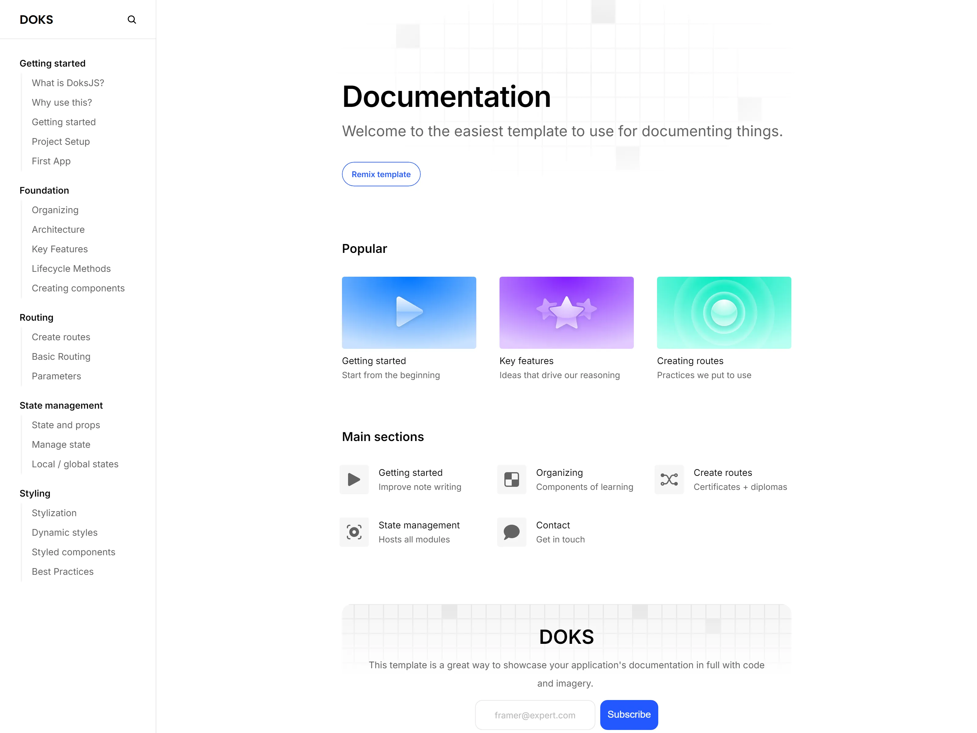
Task: Open Basic Routing page
Action: [x=61, y=356]
